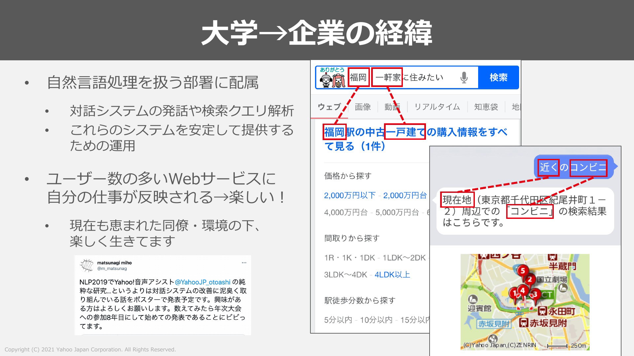Image resolution: width=634 pixels, height=356 pixels.
Task: Click the Yahoo mascot characters icon
Action: pyautogui.click(x=333, y=78)
